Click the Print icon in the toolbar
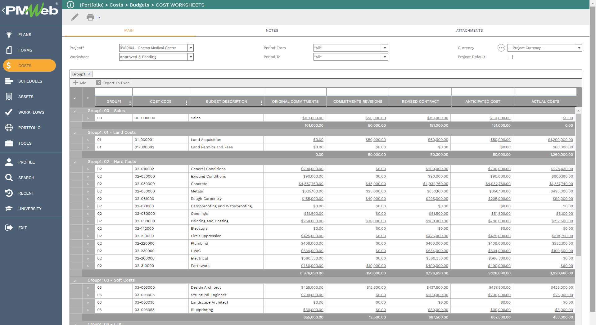Image resolution: width=596 pixels, height=325 pixels. coord(90,17)
